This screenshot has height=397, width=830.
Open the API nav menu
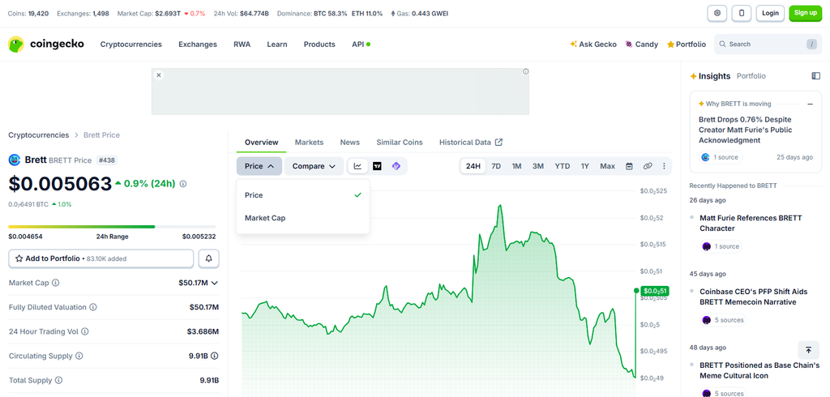(361, 45)
